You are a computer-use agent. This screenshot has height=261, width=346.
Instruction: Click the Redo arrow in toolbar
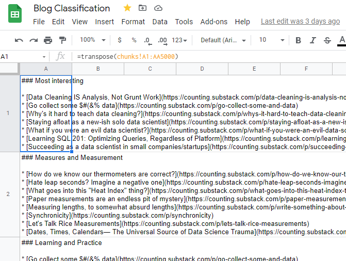(34, 40)
